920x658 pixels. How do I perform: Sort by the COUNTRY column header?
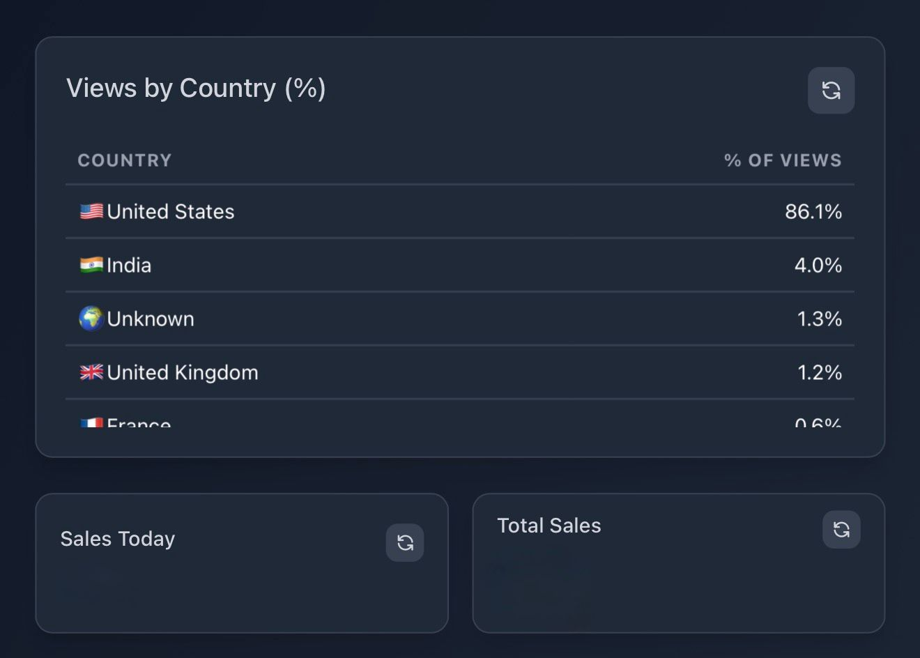coord(124,160)
